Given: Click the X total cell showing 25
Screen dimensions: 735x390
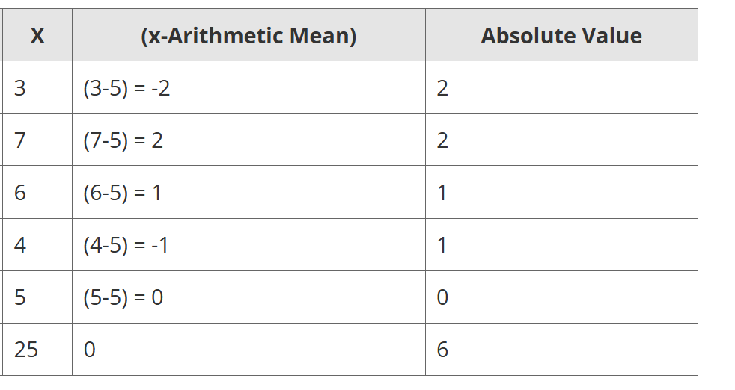Looking at the screenshot, I should click(26, 350).
